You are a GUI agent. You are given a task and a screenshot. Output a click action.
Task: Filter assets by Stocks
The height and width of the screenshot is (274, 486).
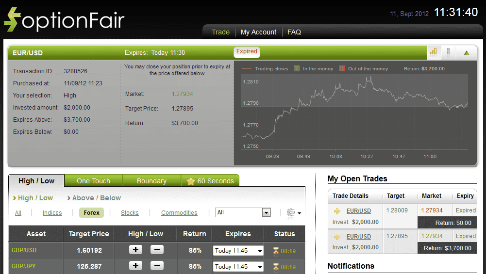pyautogui.click(x=130, y=213)
